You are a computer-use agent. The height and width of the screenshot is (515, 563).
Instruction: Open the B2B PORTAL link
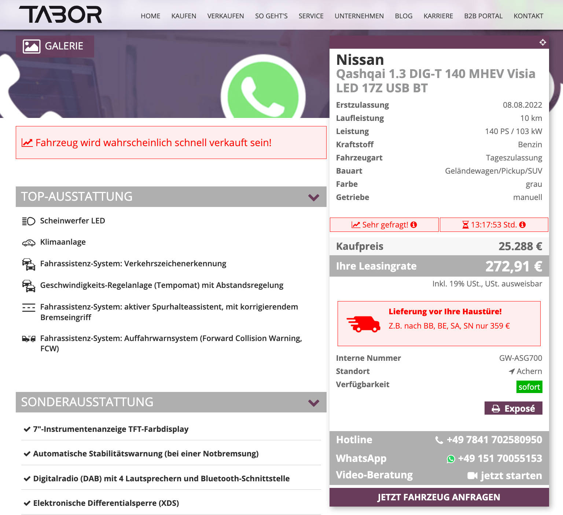(483, 16)
